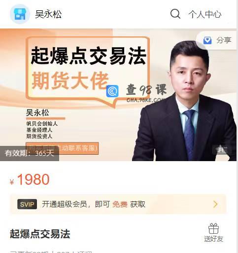This screenshot has height=253, width=238.
Task: Open the 吴永松 shop name
Action: pos(48,14)
